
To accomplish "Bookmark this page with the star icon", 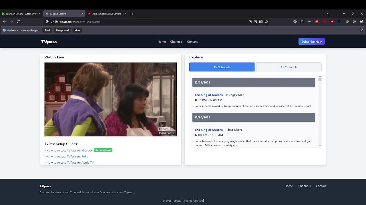I will (x=266, y=22).
